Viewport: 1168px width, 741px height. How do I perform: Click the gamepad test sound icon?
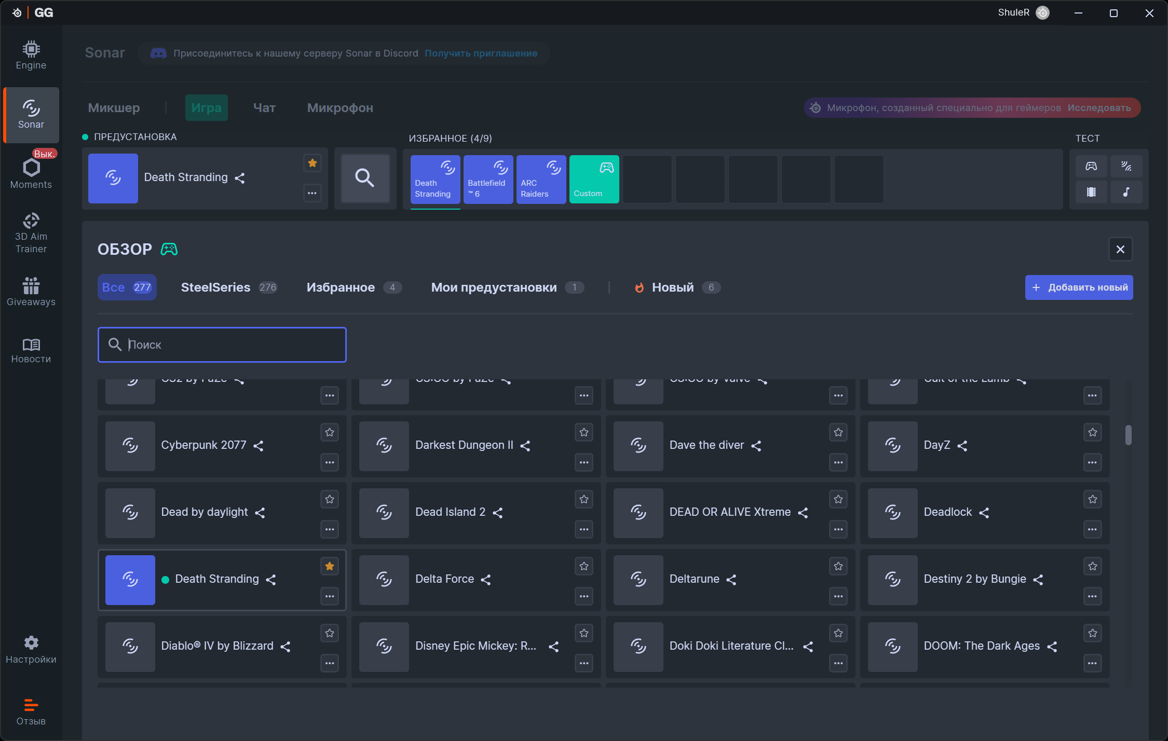1091,167
